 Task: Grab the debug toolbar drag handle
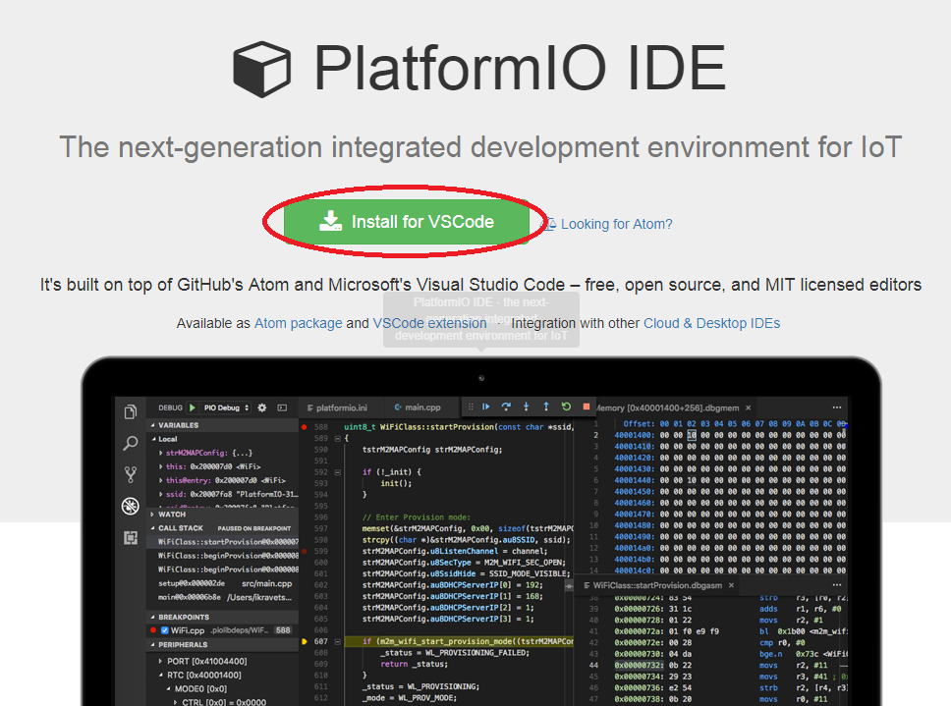470,407
